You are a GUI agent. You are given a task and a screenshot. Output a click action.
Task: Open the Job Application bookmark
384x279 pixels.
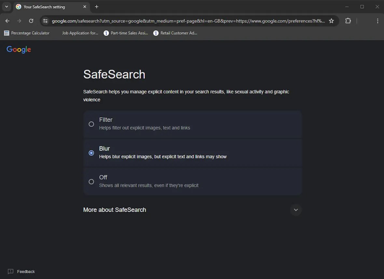[80, 33]
